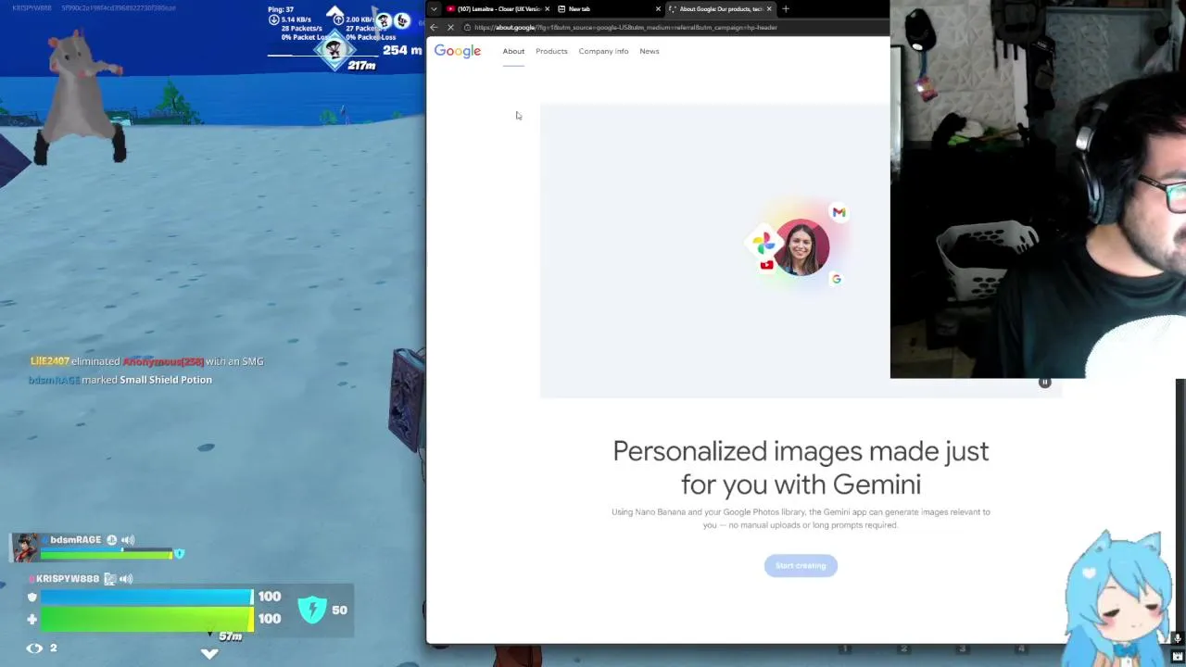Click the teammate bdsmRAGE health bar

click(107, 554)
